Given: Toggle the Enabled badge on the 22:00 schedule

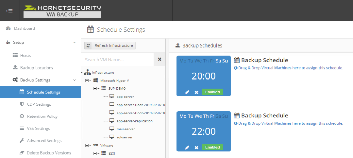Looking at the screenshot, I should click(x=212, y=147).
